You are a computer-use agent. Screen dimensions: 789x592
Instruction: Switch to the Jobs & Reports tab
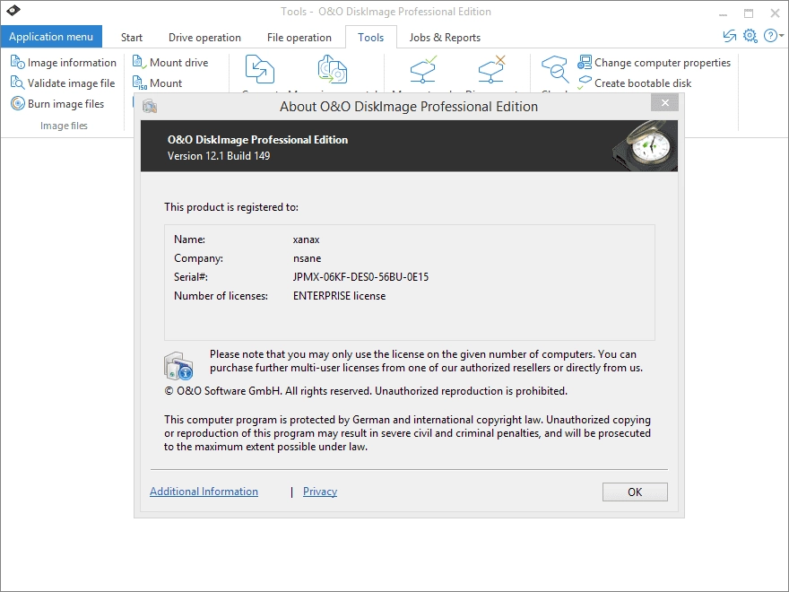(445, 38)
